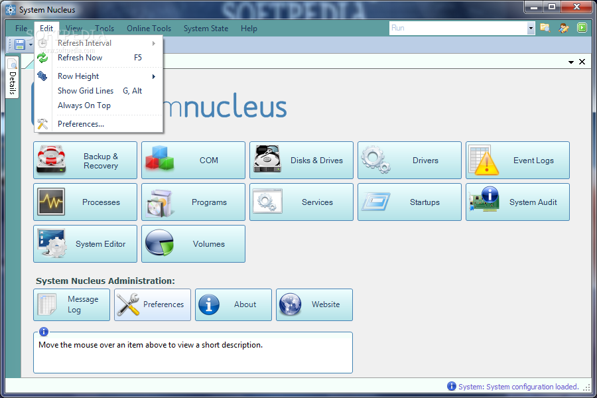Open the Volumes module

(194, 243)
